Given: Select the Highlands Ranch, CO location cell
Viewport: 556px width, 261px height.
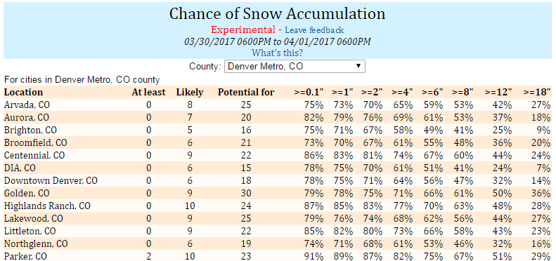Looking at the screenshot, I should pos(47,206).
